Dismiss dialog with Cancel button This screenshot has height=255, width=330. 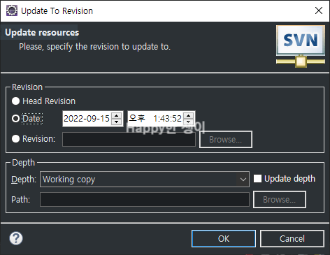click(292, 238)
